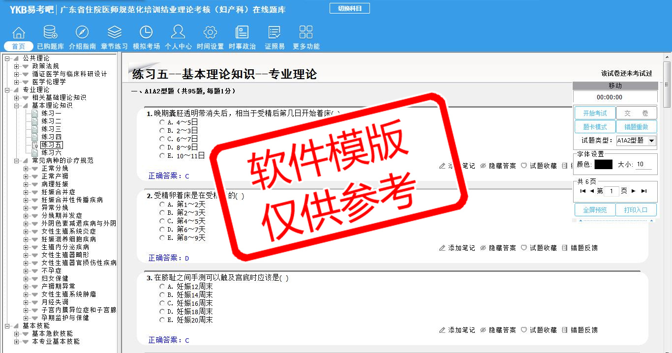Select 练习三 in the sidebar tree

pyautogui.click(x=51, y=129)
